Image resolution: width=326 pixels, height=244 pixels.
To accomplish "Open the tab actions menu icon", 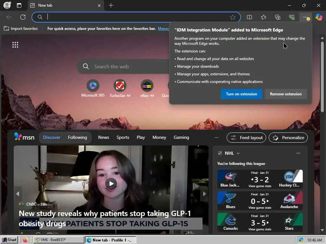I will click(x=19, y=5).
